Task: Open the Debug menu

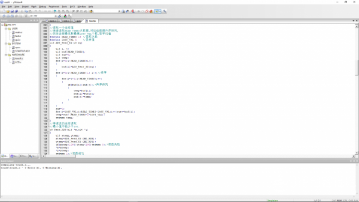Action: click(x=42, y=6)
